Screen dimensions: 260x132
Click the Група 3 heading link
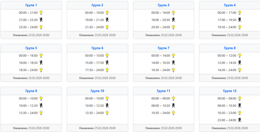(x=164, y=5)
